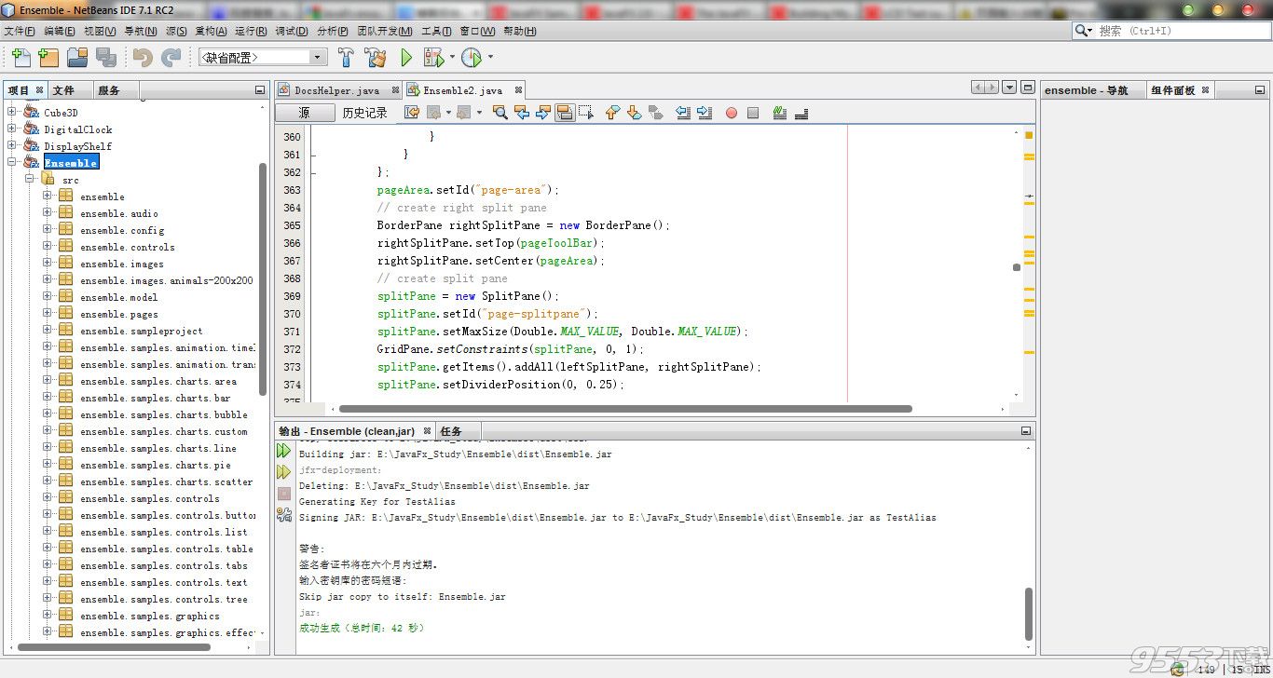Open the 重构(A) menu
This screenshot has height=678, width=1273.
click(211, 31)
